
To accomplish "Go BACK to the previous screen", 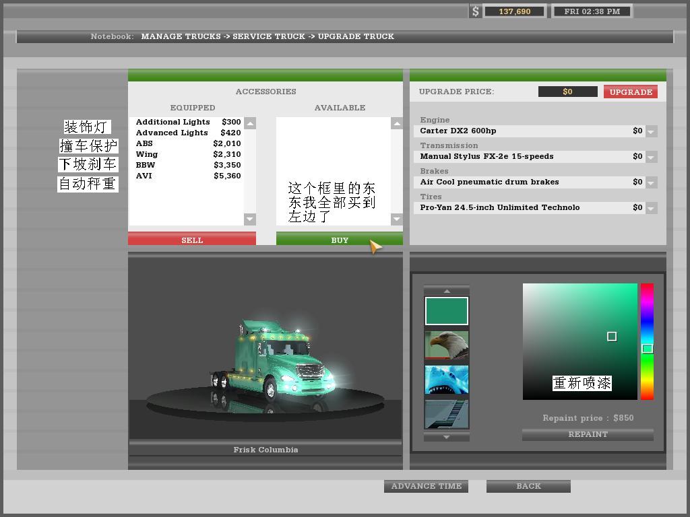I will point(528,486).
